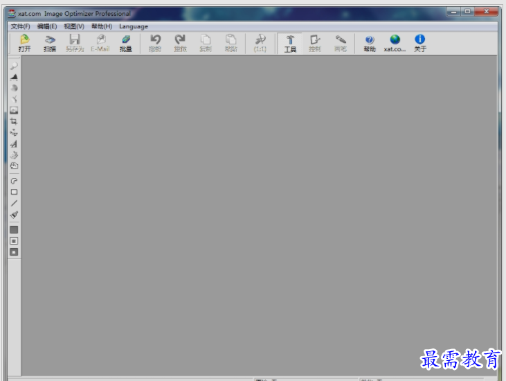Open the Language menu
Viewport: 506px width, 381px height.
tap(134, 26)
